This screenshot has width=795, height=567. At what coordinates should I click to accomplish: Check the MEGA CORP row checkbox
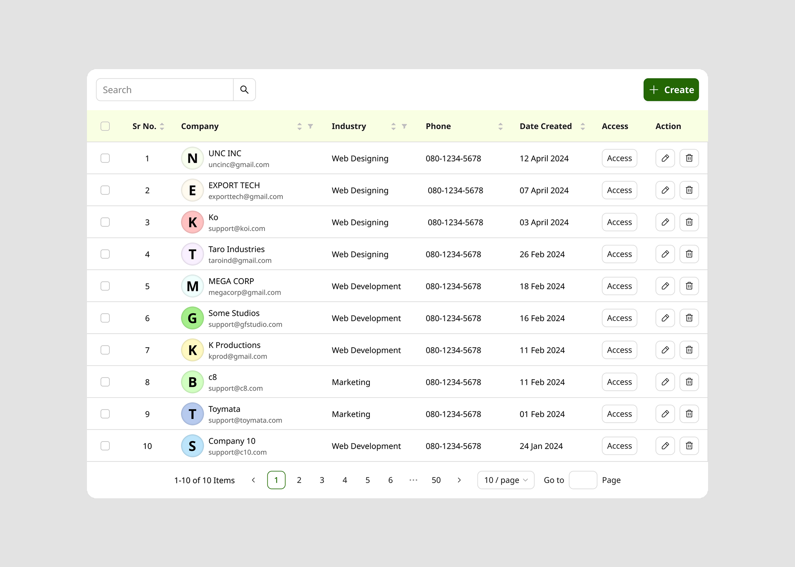click(105, 286)
